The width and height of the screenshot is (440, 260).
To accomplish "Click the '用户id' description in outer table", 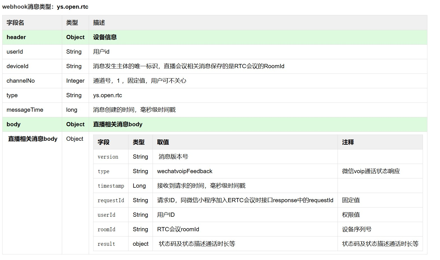I will 101,52.
